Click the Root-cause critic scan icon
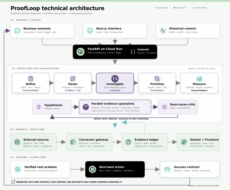 tap(164, 107)
